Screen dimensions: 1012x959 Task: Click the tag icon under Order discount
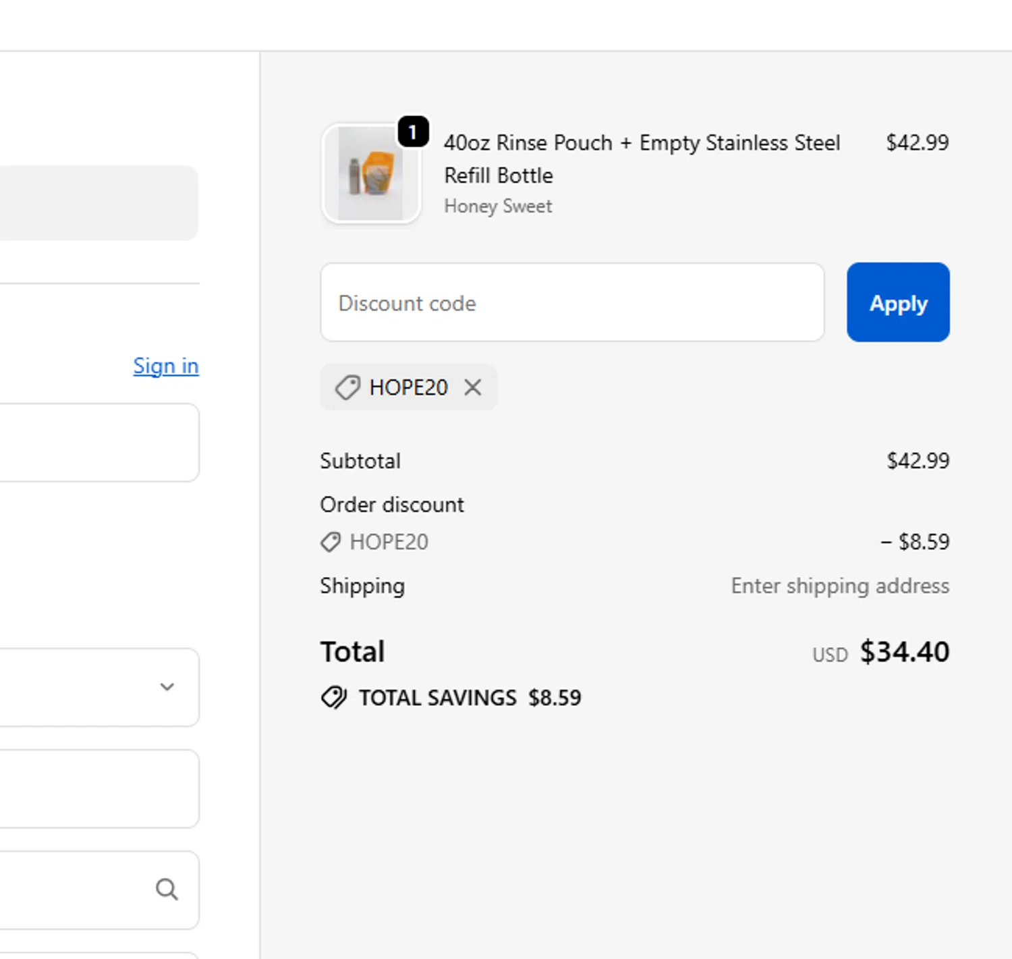coord(331,542)
